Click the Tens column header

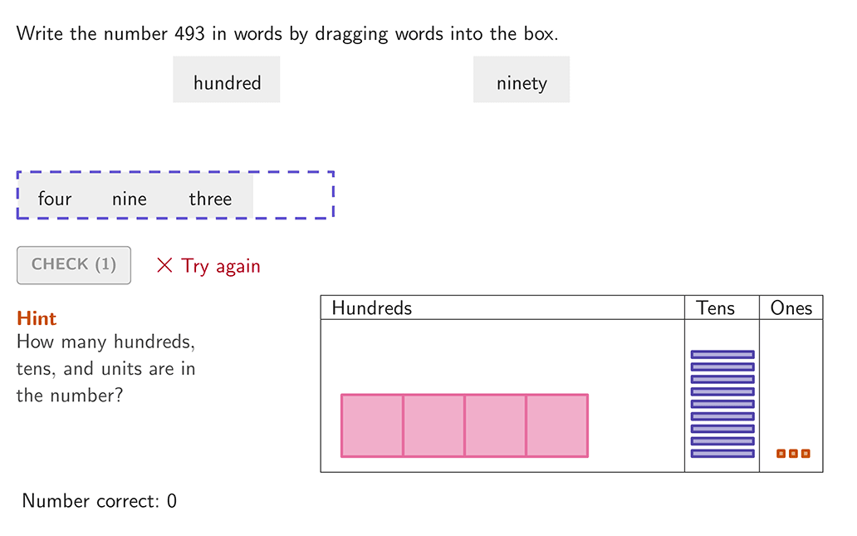pyautogui.click(x=716, y=308)
